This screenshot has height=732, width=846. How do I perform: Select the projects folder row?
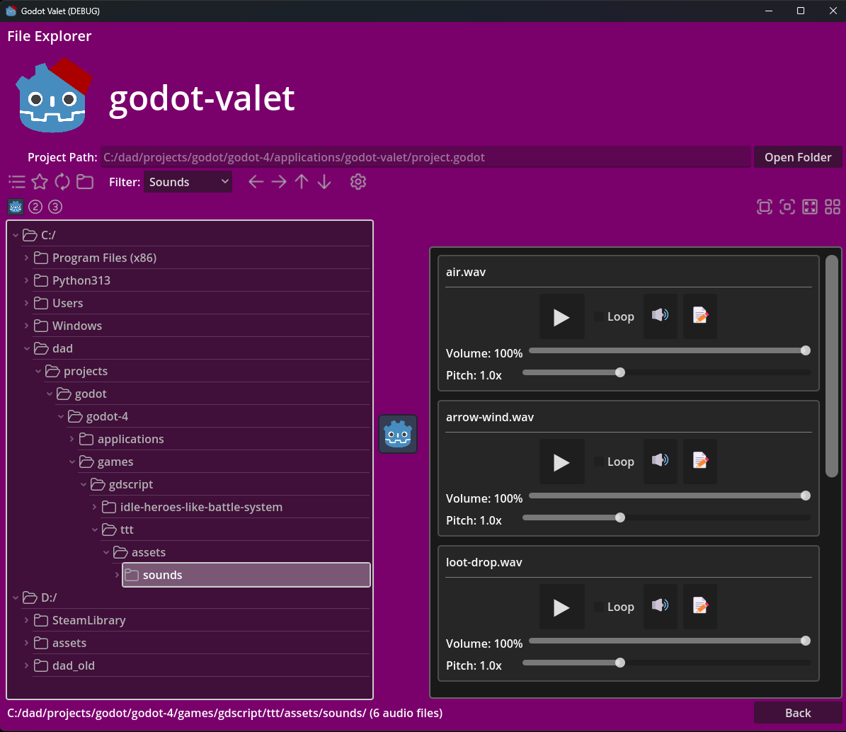coord(207,371)
